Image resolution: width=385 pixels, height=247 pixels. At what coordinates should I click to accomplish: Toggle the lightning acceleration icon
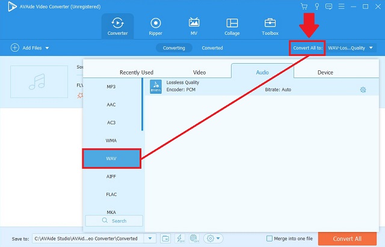pyautogui.click(x=180, y=239)
